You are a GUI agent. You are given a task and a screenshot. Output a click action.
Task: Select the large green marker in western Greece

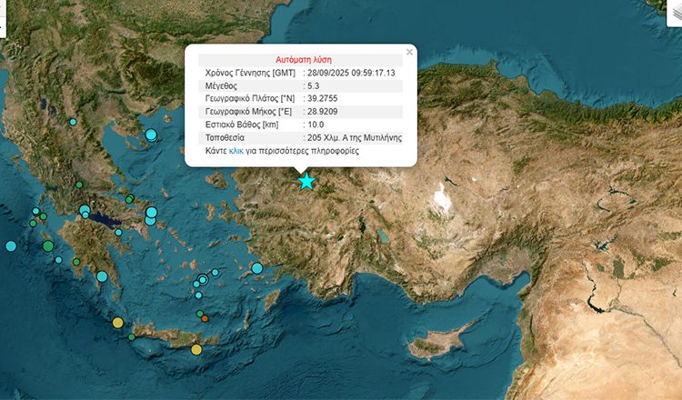tap(48, 245)
